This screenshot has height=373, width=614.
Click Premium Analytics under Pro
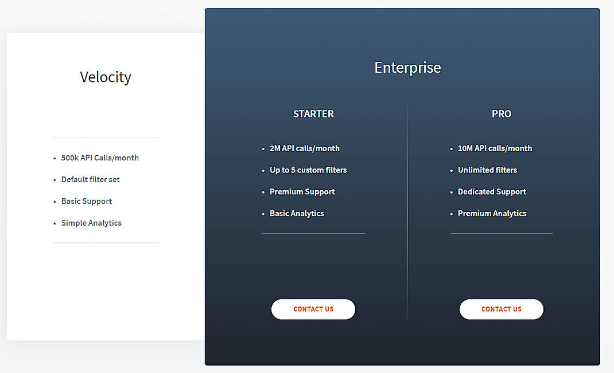(492, 213)
